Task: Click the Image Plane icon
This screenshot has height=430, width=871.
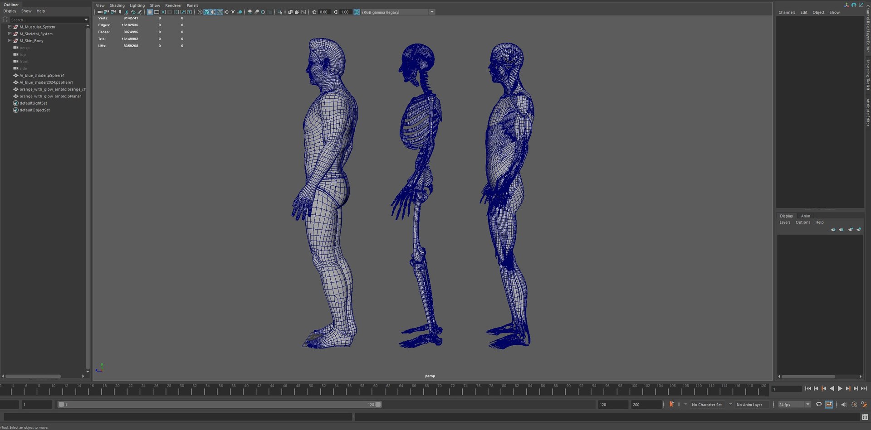Action: coord(126,12)
